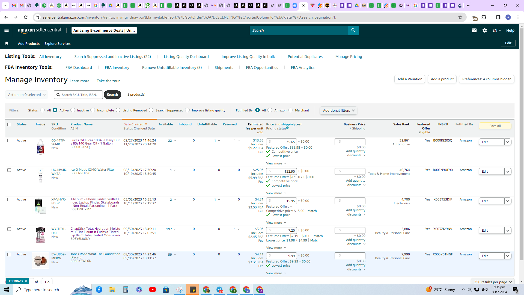The image size is (524, 295).
Task: Select the Ice O Matic row checkbox
Action: pyautogui.click(x=9, y=170)
